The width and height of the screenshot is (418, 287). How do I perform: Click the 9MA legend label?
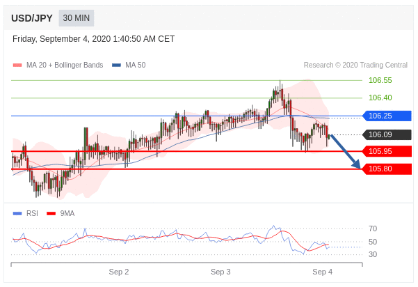(67, 214)
